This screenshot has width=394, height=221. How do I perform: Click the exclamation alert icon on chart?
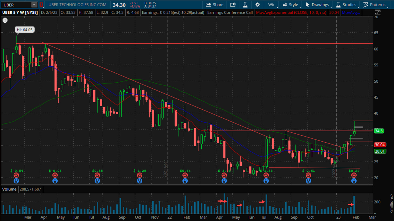pos(5,20)
